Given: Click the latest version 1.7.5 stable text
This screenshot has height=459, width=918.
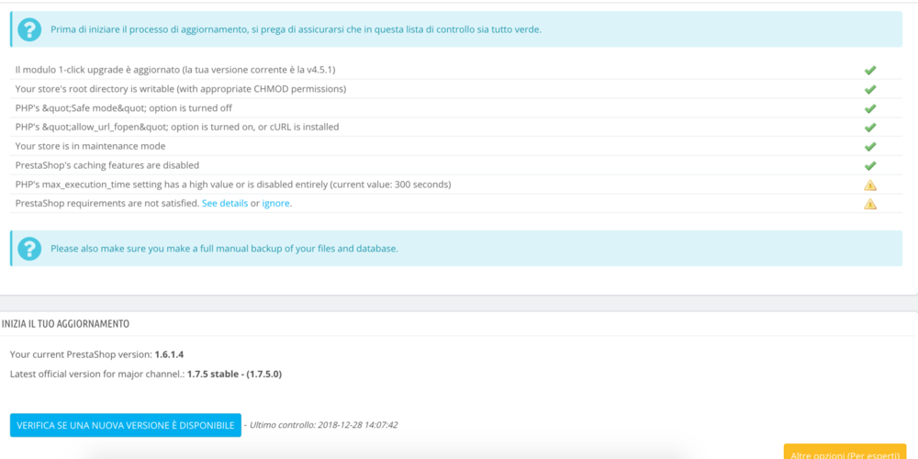Looking at the screenshot, I should [x=234, y=374].
